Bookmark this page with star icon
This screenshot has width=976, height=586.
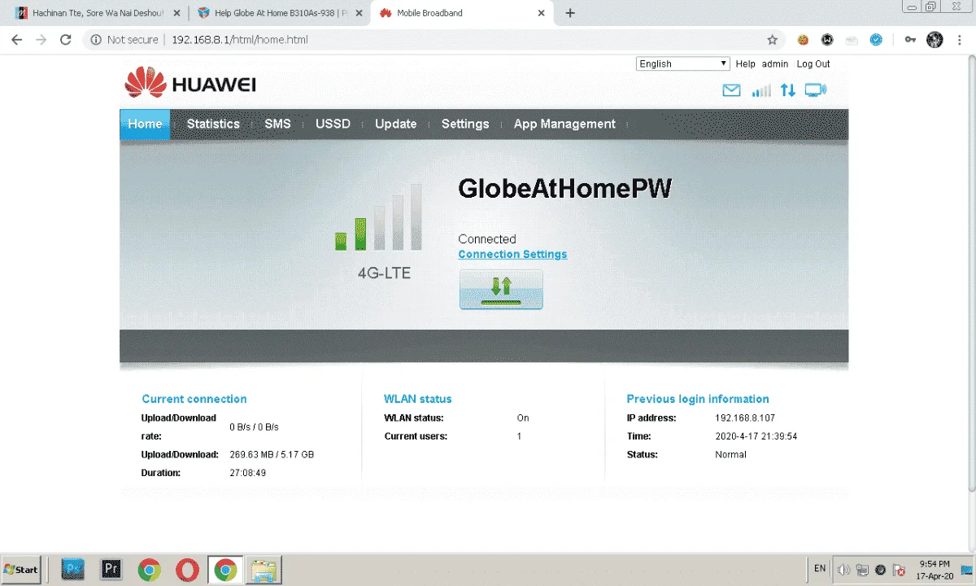point(773,39)
